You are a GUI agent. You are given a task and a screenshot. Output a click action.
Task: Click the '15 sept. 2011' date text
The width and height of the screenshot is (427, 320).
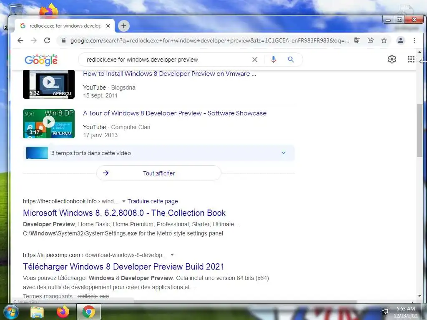tap(100, 95)
